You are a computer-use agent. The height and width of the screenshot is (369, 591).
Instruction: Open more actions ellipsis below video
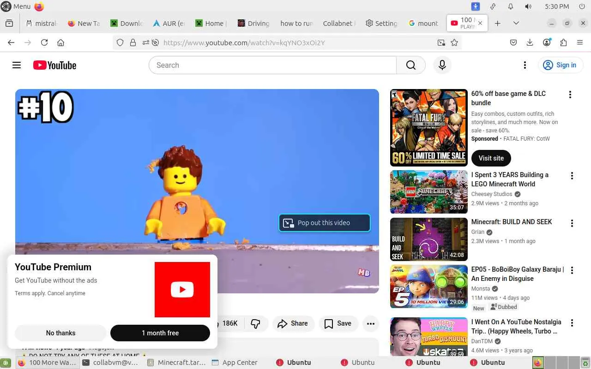pos(371,323)
